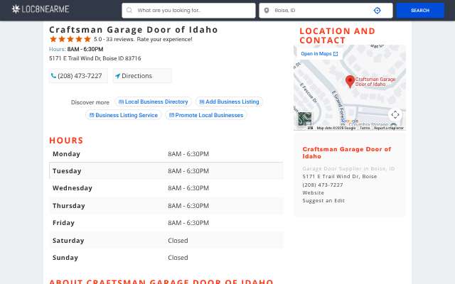The width and height of the screenshot is (455, 284).
Task: Click the icon in Add Business Listing chip
Action: tap(202, 102)
